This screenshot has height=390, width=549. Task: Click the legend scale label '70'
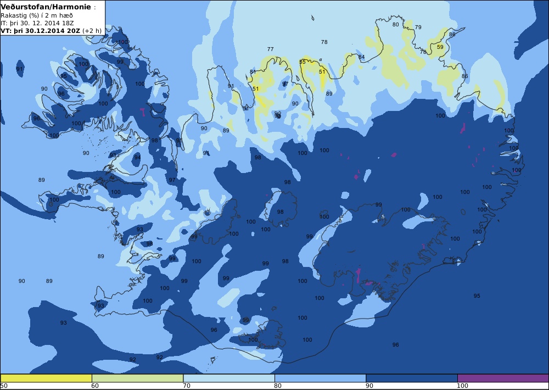186,386
